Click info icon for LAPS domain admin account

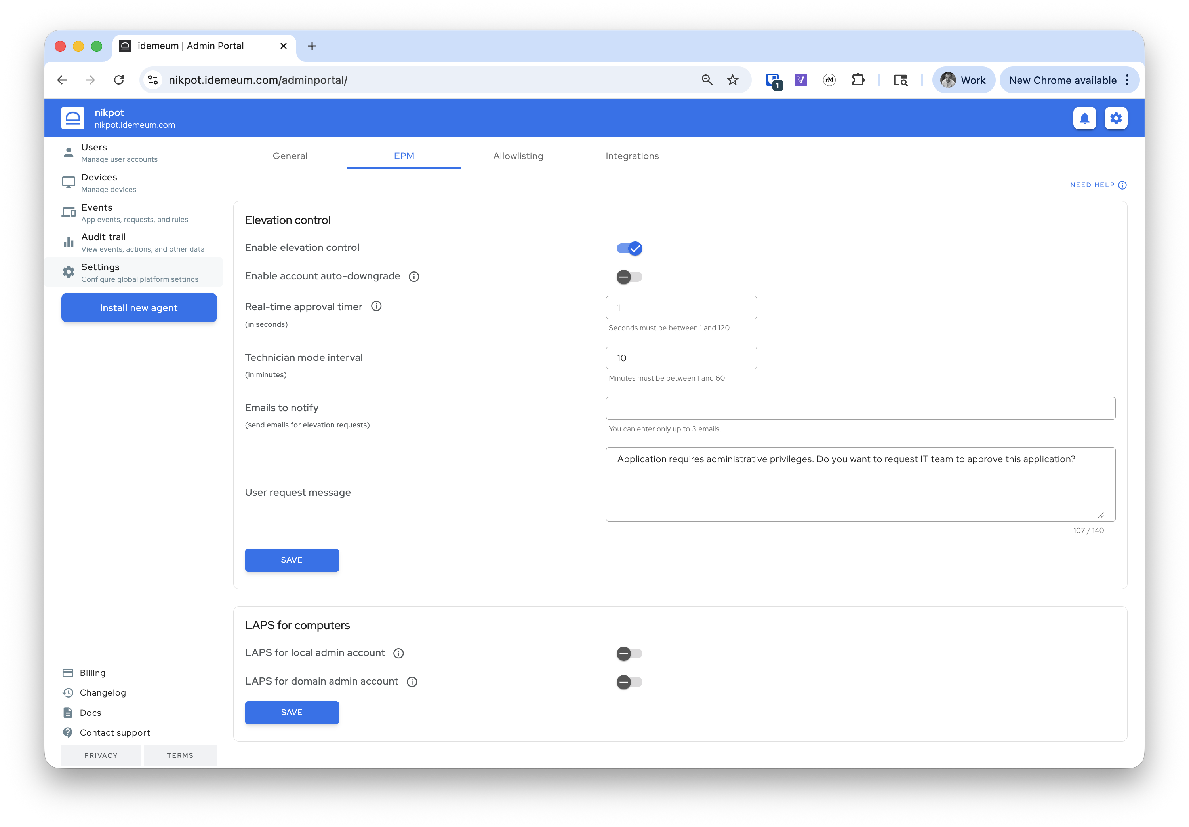point(412,681)
